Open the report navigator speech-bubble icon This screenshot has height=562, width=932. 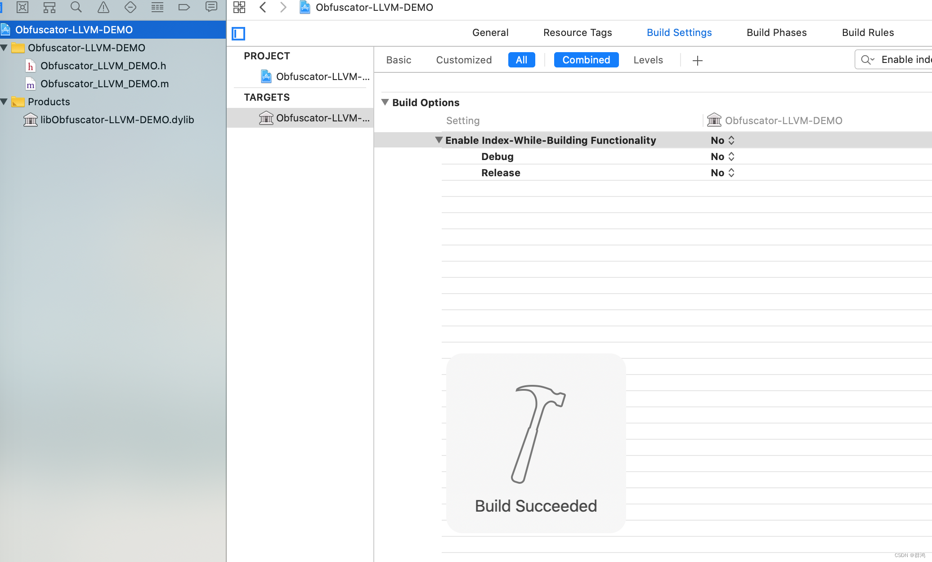pos(211,7)
